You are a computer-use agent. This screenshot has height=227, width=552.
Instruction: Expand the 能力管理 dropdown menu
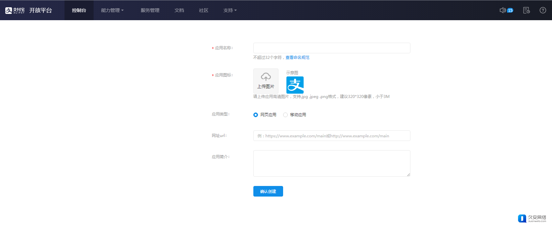(112, 10)
